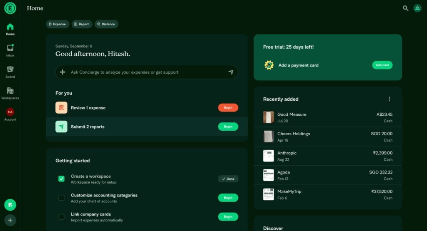This screenshot has height=231, width=427.
Task: Click the Add card button
Action: 382,65
